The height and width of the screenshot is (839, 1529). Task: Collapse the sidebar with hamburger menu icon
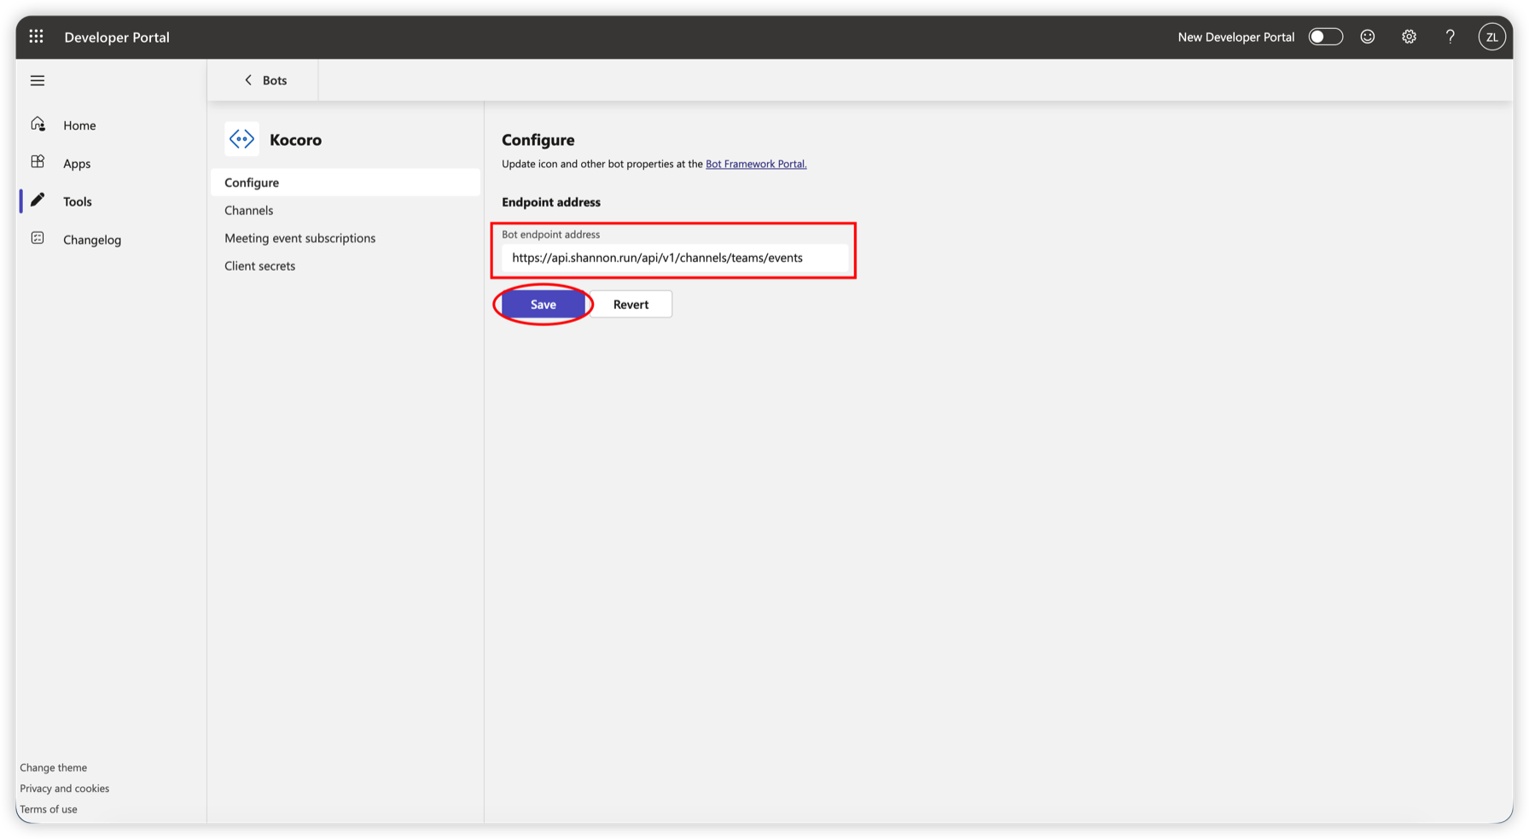(38, 80)
